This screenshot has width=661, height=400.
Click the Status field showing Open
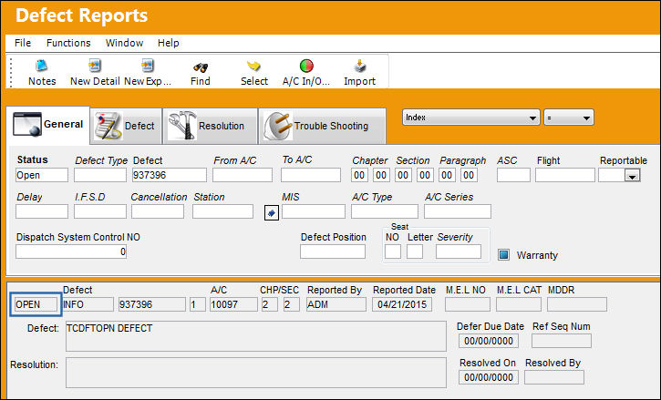click(42, 175)
